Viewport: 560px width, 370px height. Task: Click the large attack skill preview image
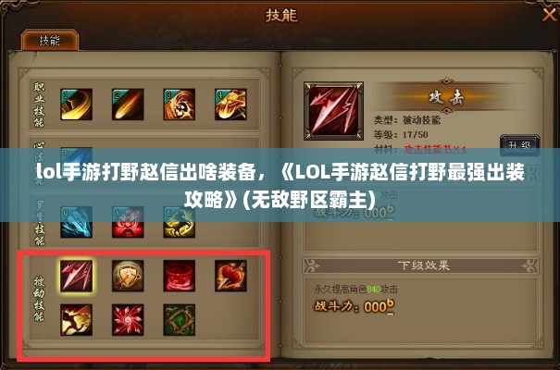click(x=333, y=111)
